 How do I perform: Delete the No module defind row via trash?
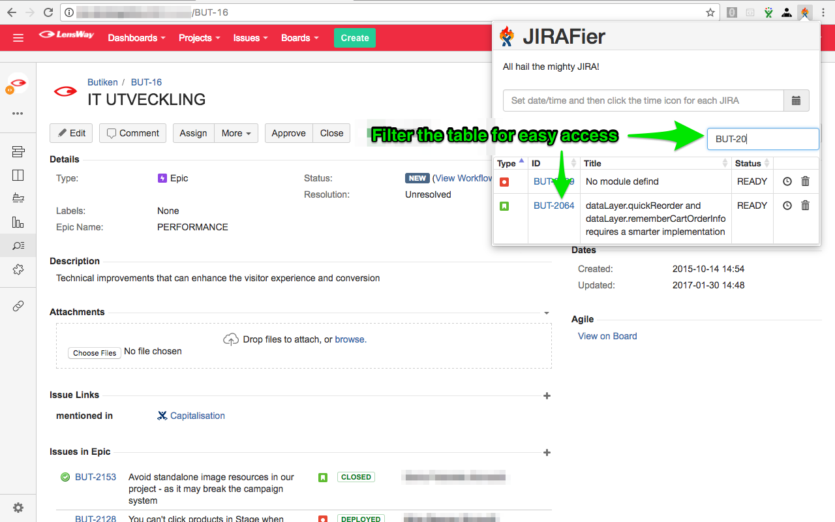[x=806, y=181]
